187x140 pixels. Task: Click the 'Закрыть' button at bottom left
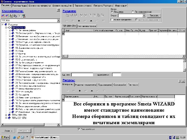(8, 131)
